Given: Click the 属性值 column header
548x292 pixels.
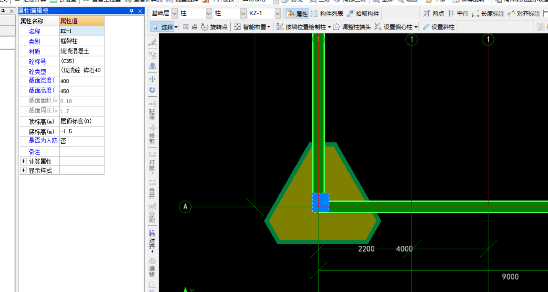Looking at the screenshot, I should (x=82, y=21).
